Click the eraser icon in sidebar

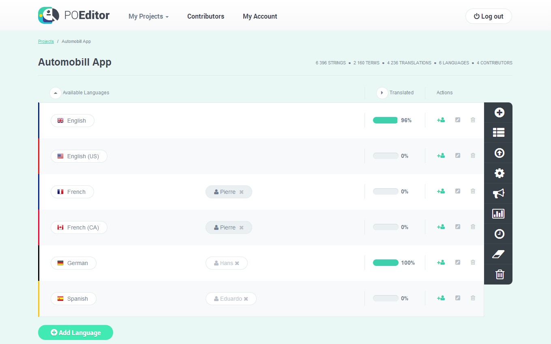tap(498, 254)
